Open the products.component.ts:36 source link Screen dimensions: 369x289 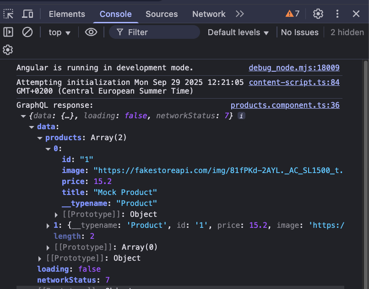click(x=285, y=105)
